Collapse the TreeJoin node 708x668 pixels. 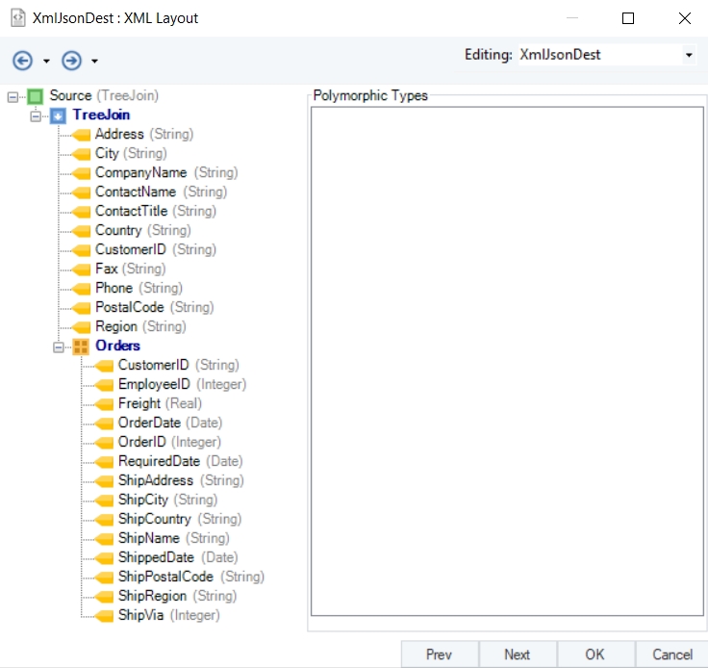tap(36, 116)
